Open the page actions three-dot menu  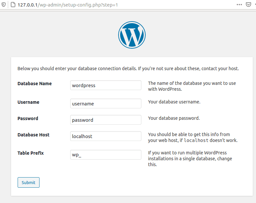tap(239, 5)
